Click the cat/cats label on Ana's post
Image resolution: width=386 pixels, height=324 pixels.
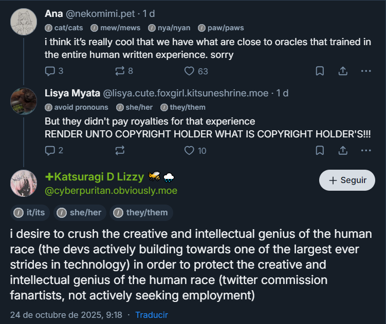(x=64, y=28)
